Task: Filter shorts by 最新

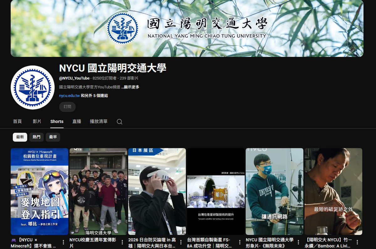Action: 20,137
